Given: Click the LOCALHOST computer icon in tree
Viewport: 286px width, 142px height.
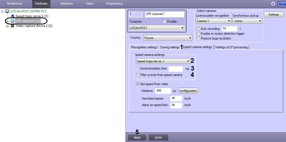Looking at the screenshot, I should (x=7, y=12).
